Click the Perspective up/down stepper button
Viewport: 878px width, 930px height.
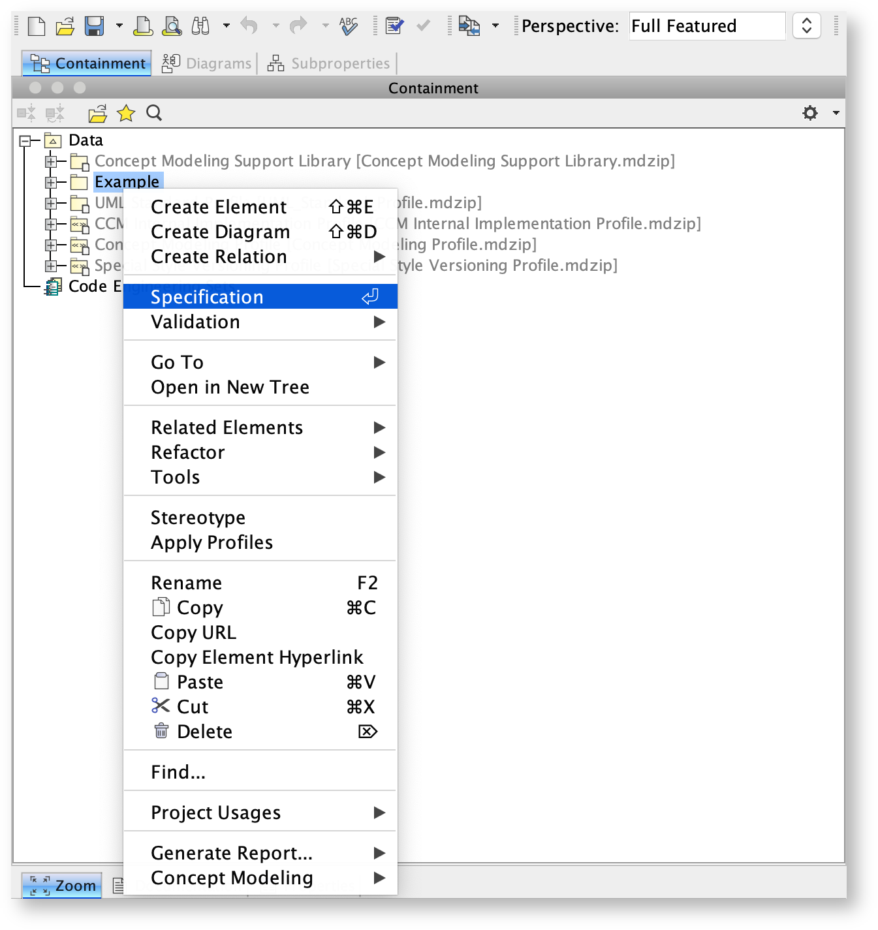807,26
